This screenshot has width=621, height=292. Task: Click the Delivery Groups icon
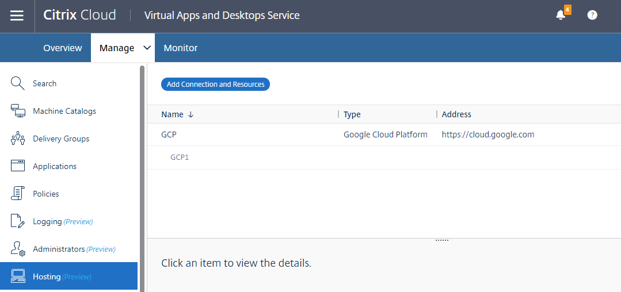(18, 139)
